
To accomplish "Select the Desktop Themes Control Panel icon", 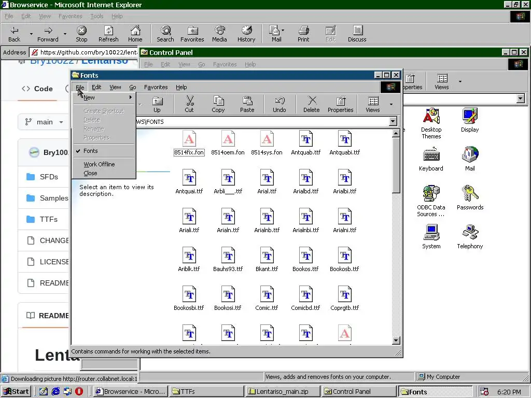I will click(431, 123).
